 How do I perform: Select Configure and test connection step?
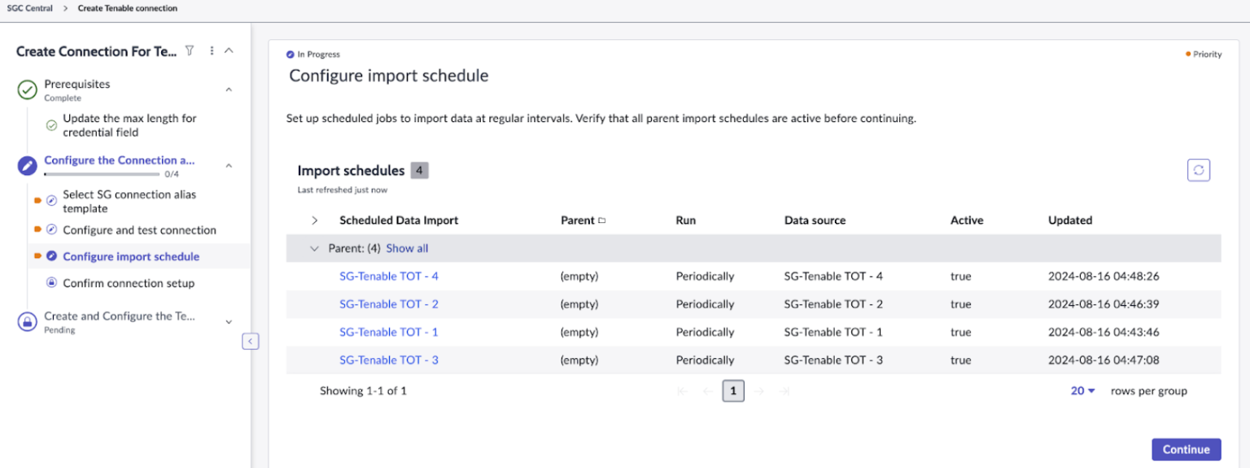pyautogui.click(x=139, y=230)
